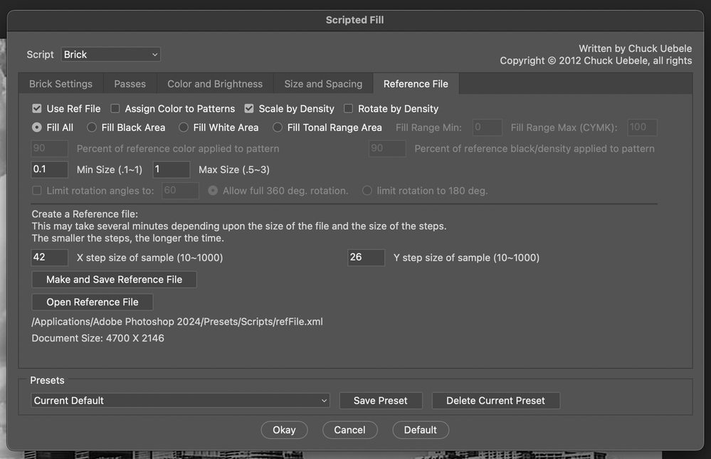Open the Script dropdown showing Brick
Viewport: 711px width, 459px height.
click(x=110, y=54)
